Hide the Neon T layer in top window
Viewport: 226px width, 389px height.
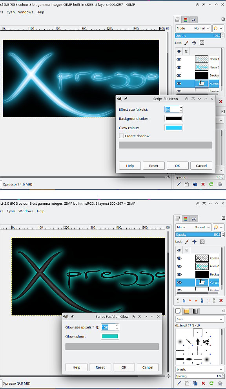[x=179, y=59]
